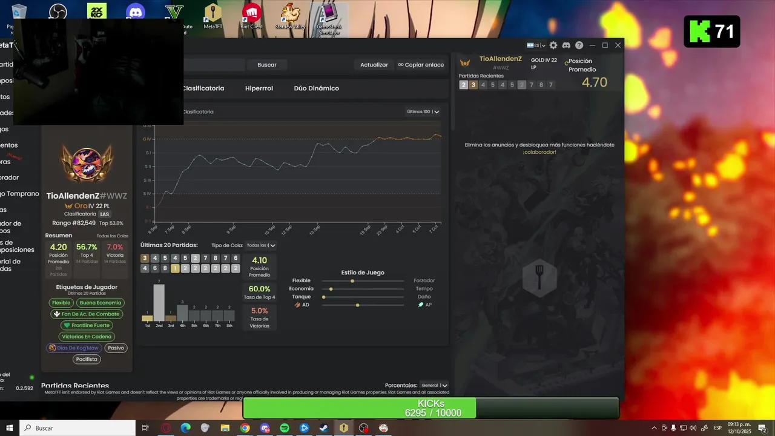The image size is (775, 436).
Task: Click the 2nd place bar in histogram
Action: pos(159,302)
